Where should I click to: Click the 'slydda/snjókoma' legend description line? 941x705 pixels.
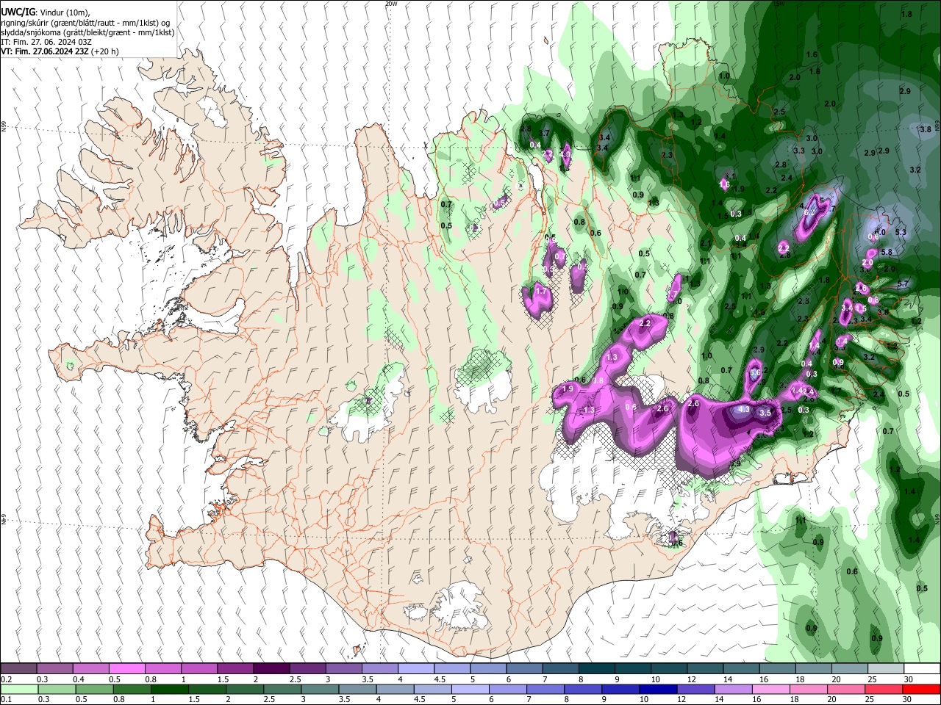[87, 32]
